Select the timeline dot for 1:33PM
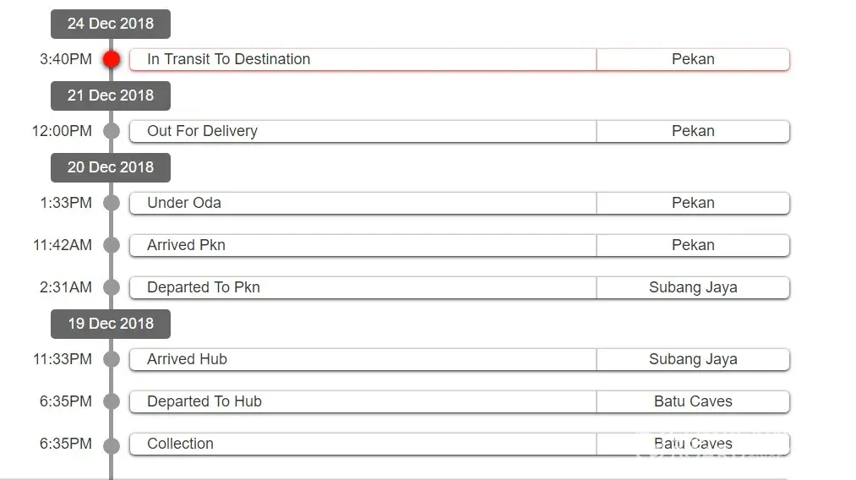This screenshot has width=856, height=480. [x=112, y=203]
